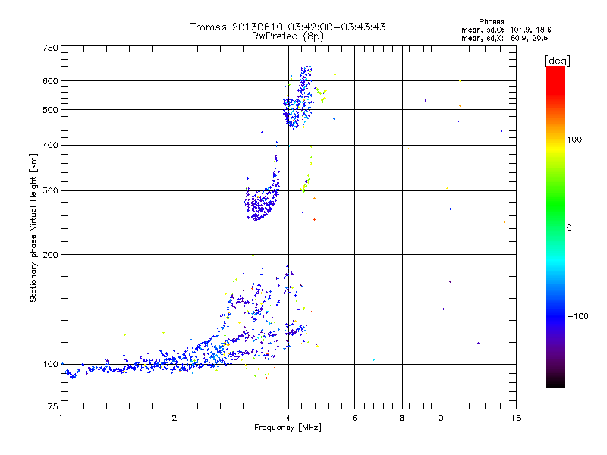Click the "600" height axis tick label
The height and width of the screenshot is (455, 607).
click(50, 81)
